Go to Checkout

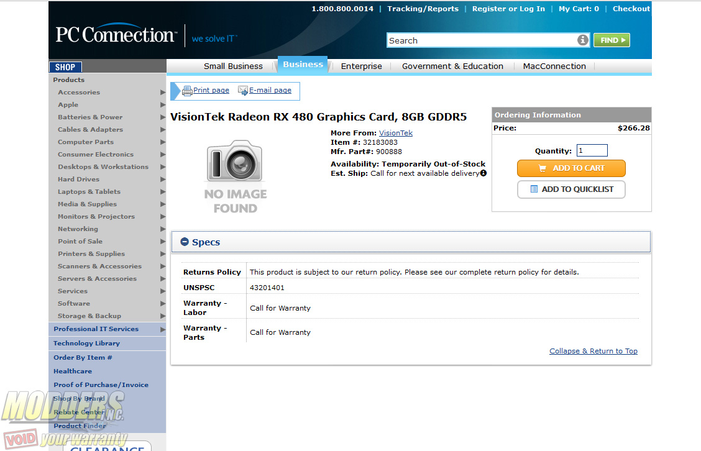(x=631, y=9)
